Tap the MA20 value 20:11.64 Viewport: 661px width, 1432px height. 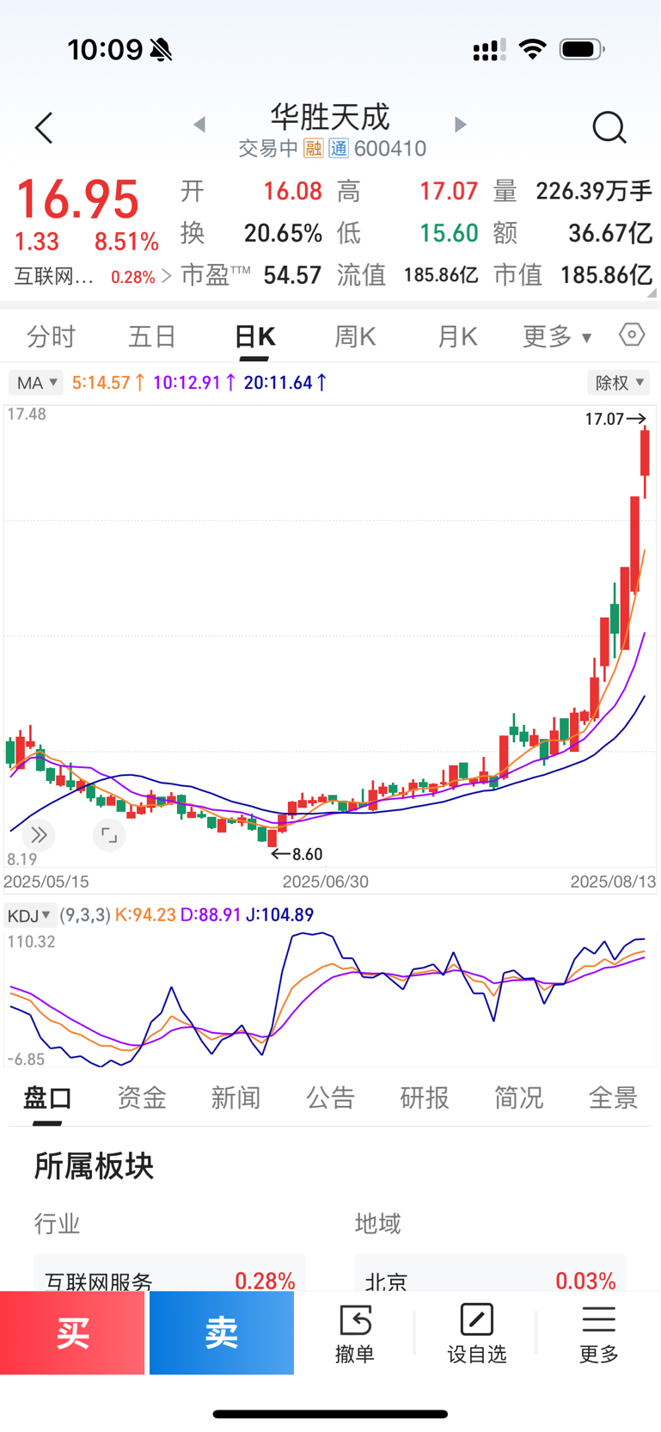tap(285, 383)
